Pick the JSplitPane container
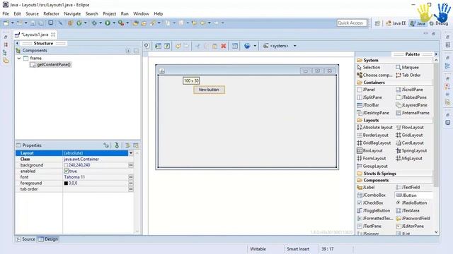The image size is (453, 254). 369,97
